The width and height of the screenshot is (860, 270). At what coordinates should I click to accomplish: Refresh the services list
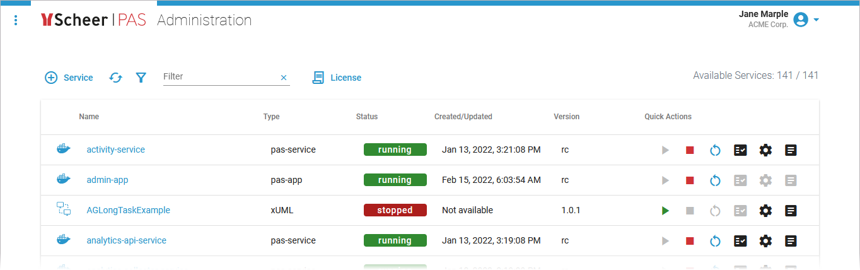(115, 78)
